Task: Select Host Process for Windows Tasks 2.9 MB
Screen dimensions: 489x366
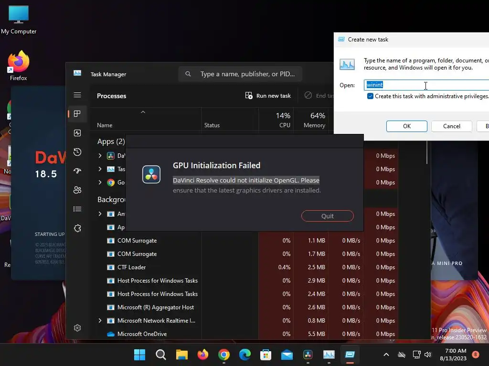Action: click(x=244, y=281)
